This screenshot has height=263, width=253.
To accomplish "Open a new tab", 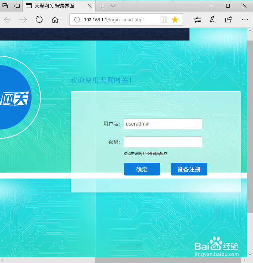I will tap(102, 6).
